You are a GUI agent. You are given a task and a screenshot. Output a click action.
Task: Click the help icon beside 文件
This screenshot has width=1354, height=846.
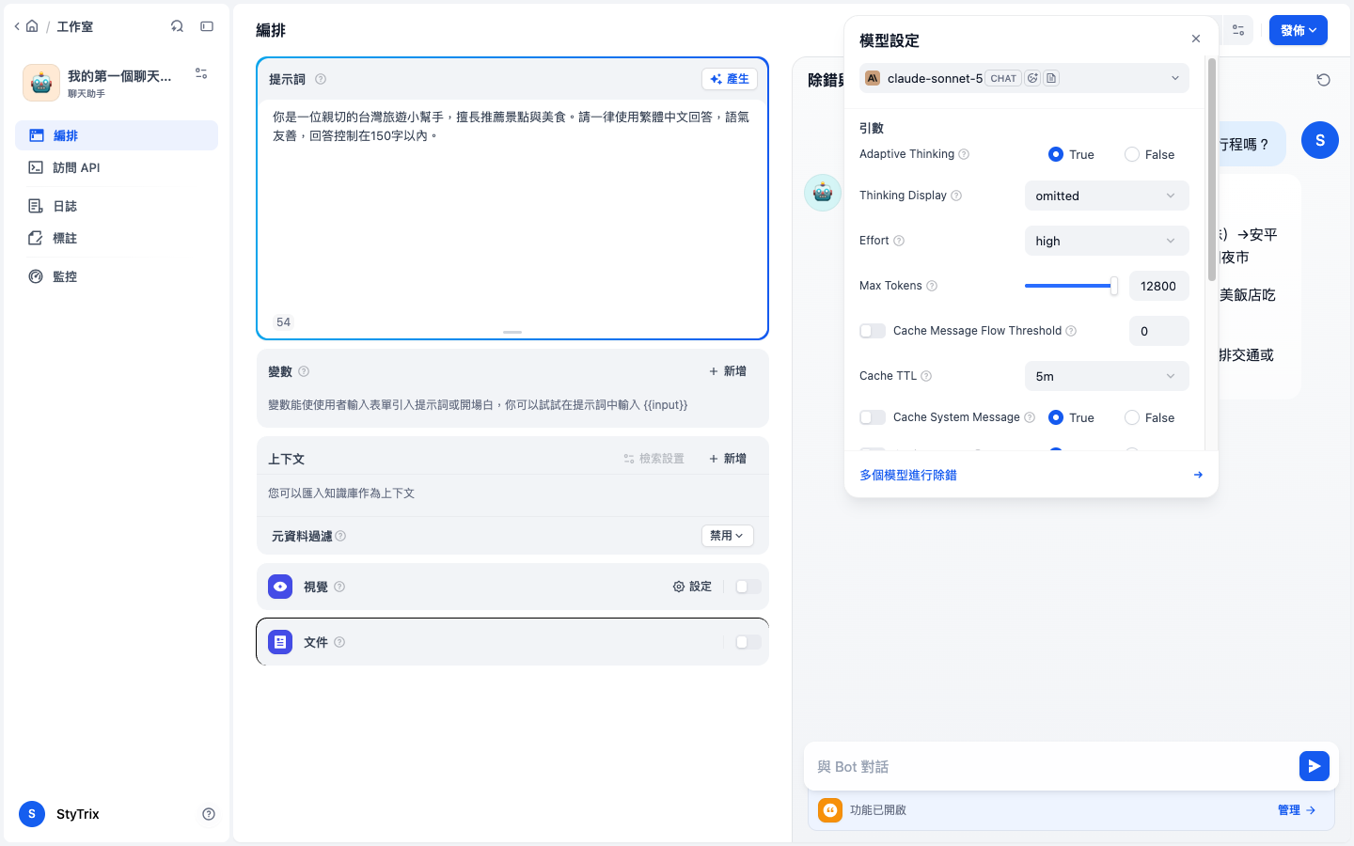coord(339,642)
